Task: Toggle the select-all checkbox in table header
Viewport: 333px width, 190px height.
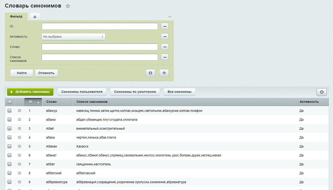Action: pyautogui.click(x=9, y=102)
